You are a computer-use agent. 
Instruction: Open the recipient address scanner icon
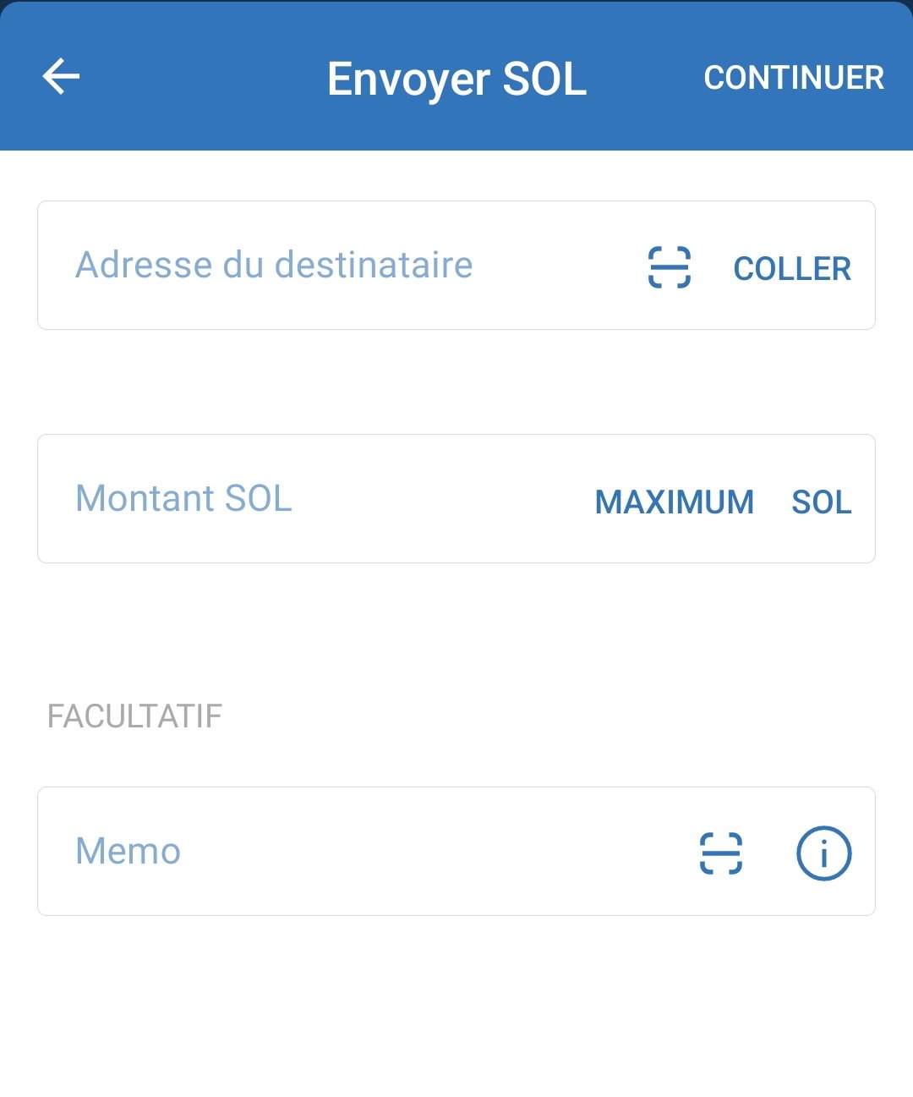669,267
